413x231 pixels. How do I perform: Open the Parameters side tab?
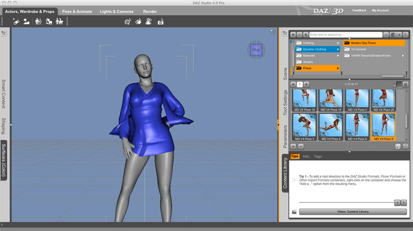285,136
